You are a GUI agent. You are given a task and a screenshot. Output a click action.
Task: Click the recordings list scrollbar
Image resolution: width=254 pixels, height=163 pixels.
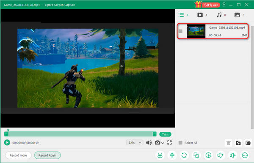pyautogui.click(x=252, y=77)
